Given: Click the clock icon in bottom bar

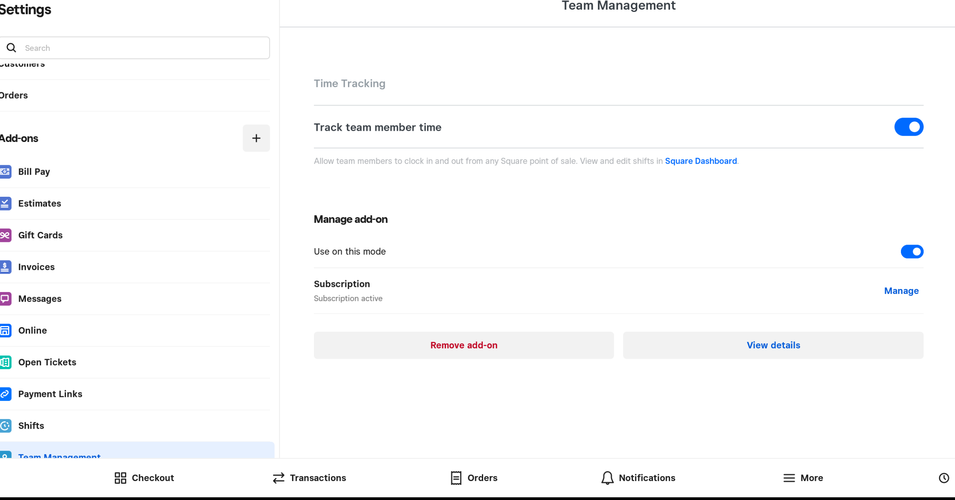Looking at the screenshot, I should pos(944,478).
